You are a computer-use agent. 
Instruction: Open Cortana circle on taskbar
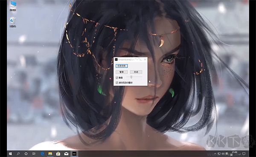26,154
